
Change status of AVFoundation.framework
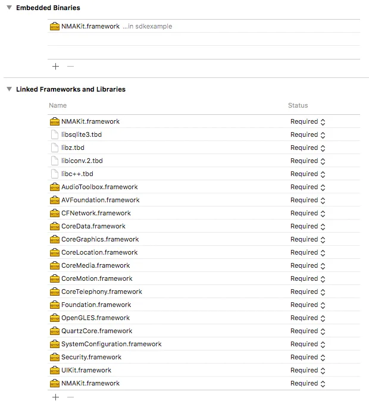pyautogui.click(x=308, y=200)
